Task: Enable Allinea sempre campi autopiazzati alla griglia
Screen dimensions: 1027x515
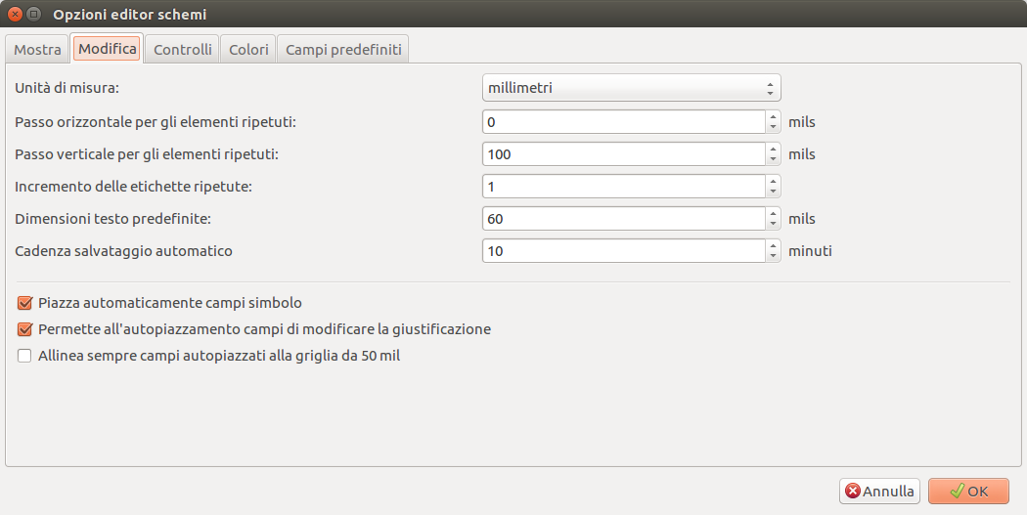Action: point(24,356)
